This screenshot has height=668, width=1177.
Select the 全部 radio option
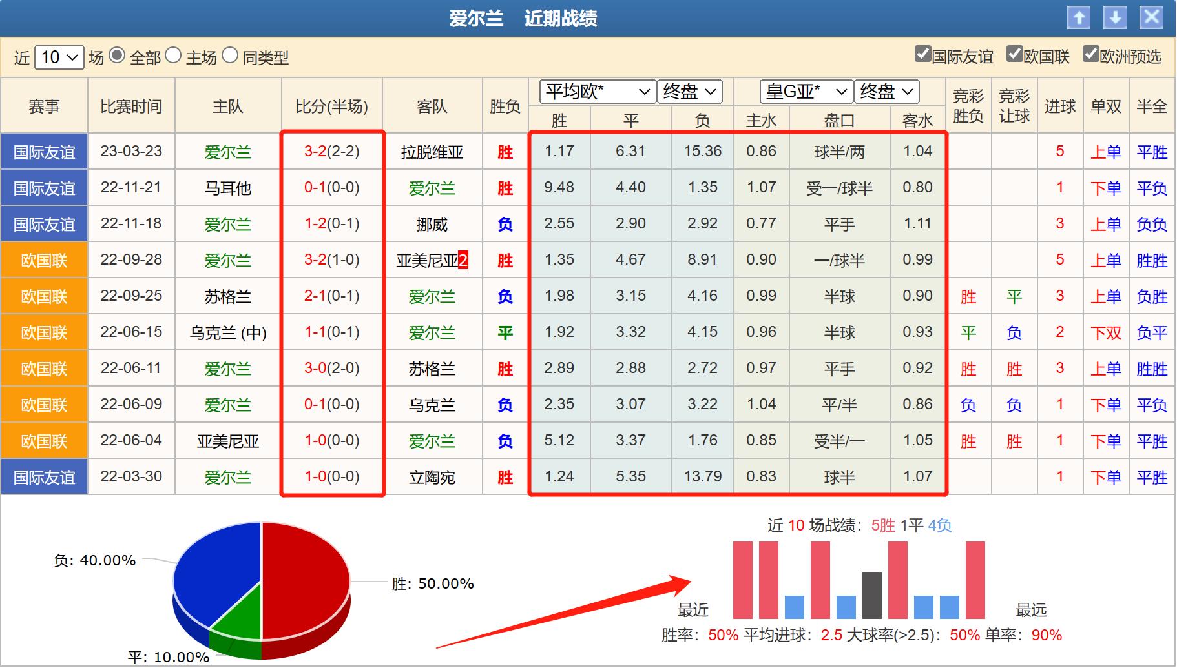116,57
